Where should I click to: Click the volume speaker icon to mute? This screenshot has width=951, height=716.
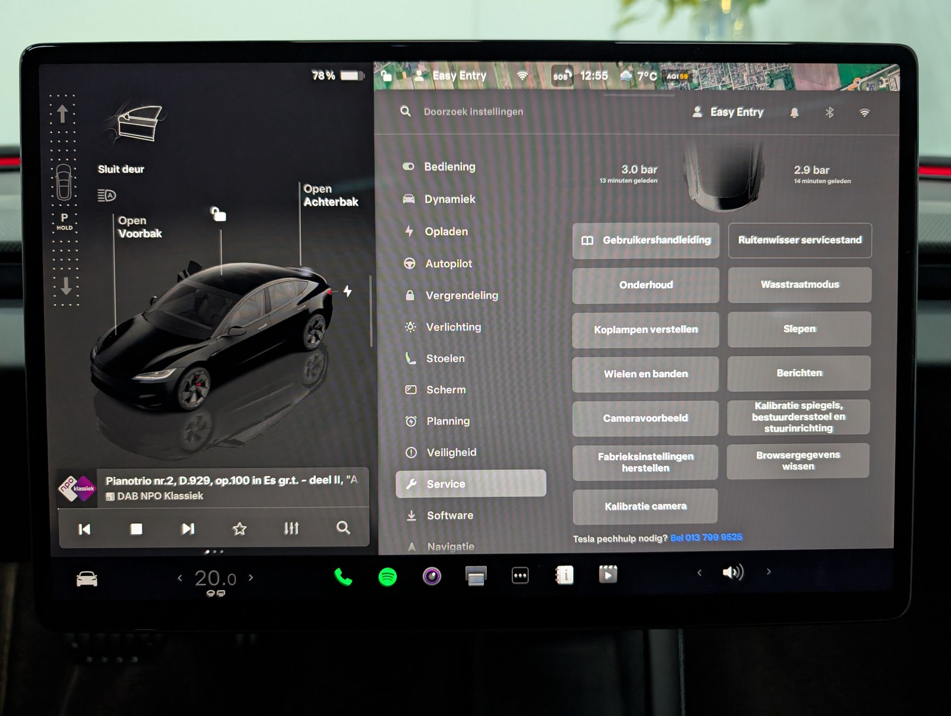click(733, 572)
